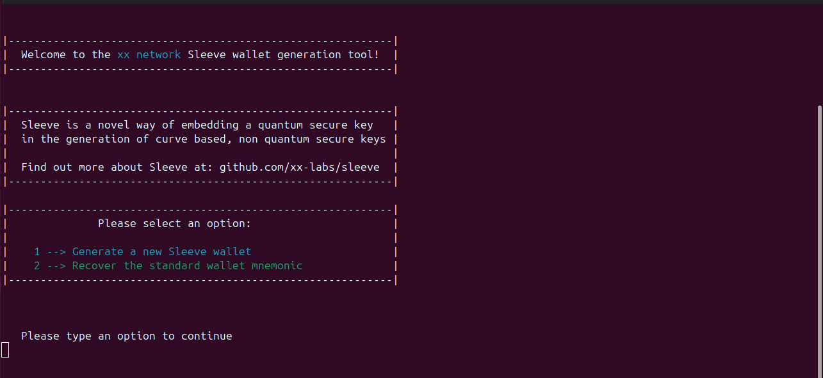Click the vertical scrollbar of the terminal
This screenshot has width=823, height=378.
click(x=819, y=237)
